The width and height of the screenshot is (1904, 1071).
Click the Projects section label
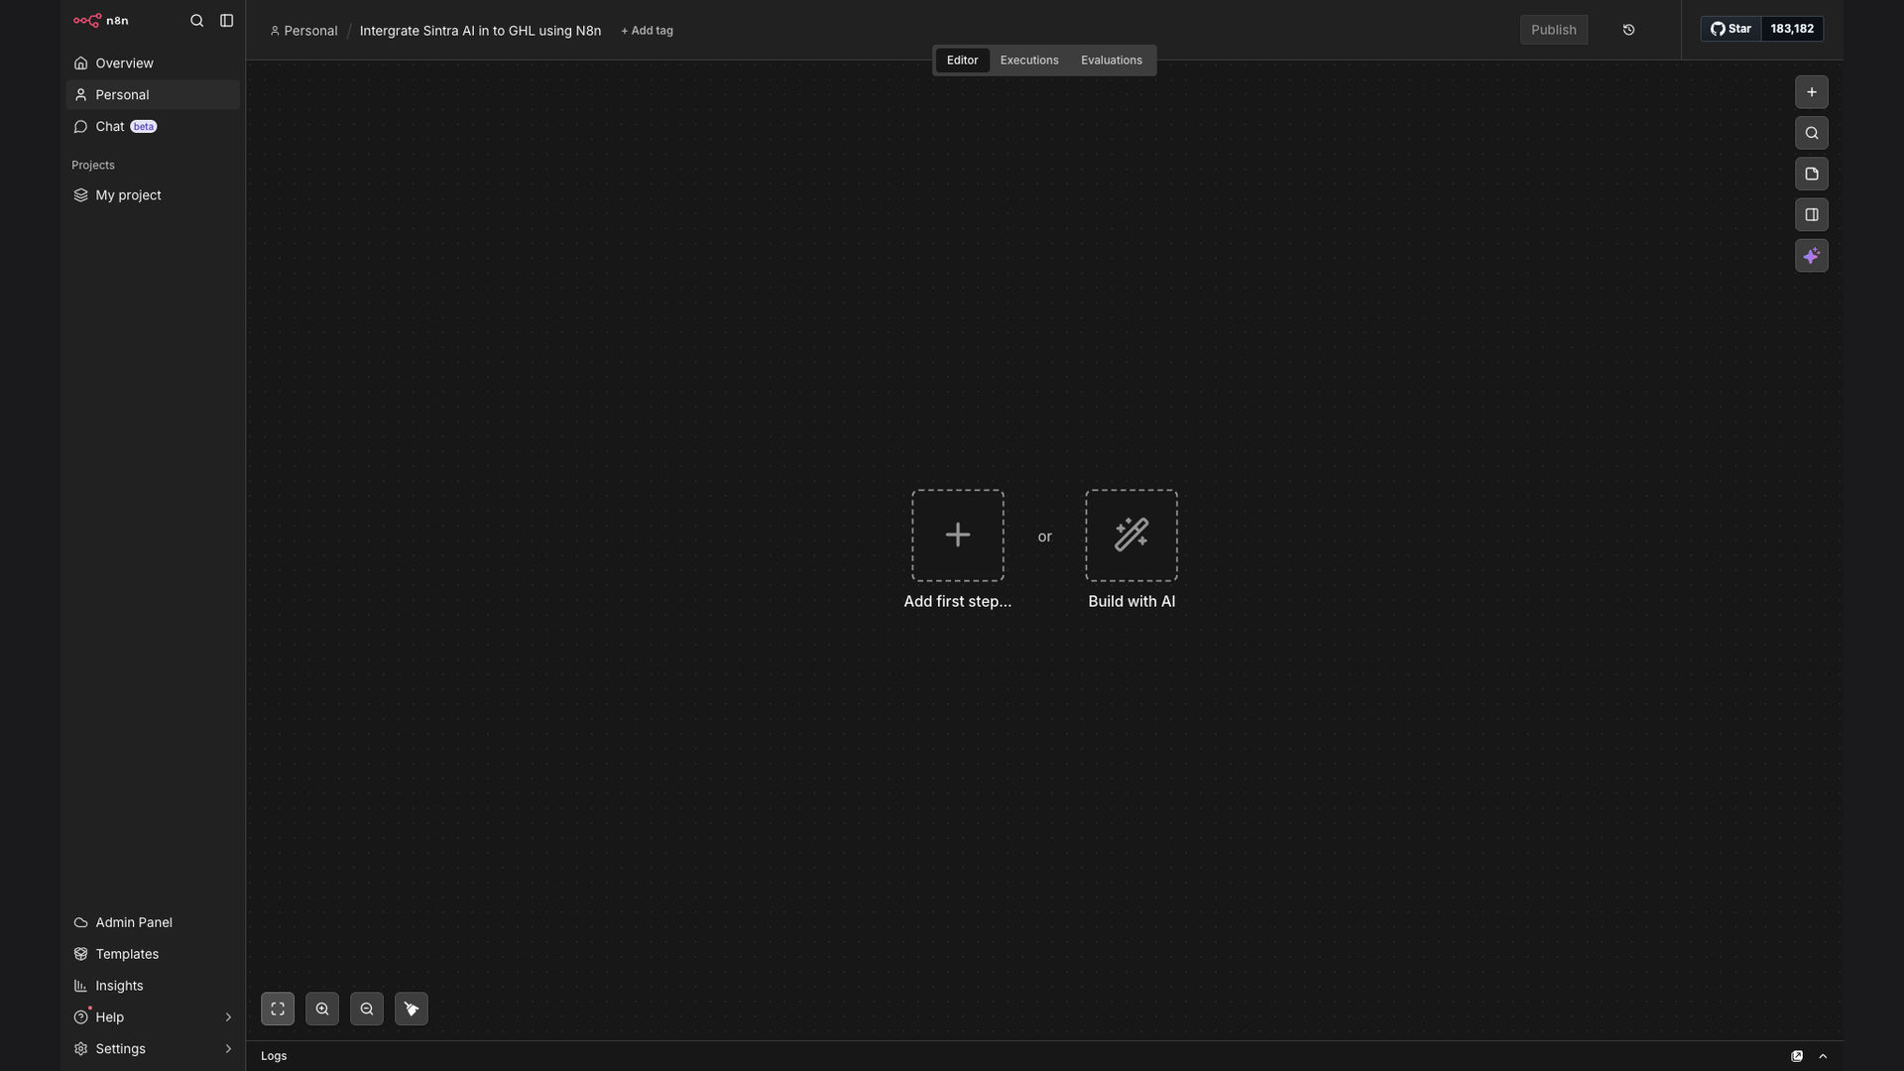(x=93, y=165)
